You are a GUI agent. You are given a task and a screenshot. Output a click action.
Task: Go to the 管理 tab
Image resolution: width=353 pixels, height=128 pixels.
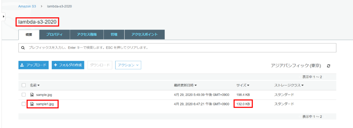coord(114,35)
